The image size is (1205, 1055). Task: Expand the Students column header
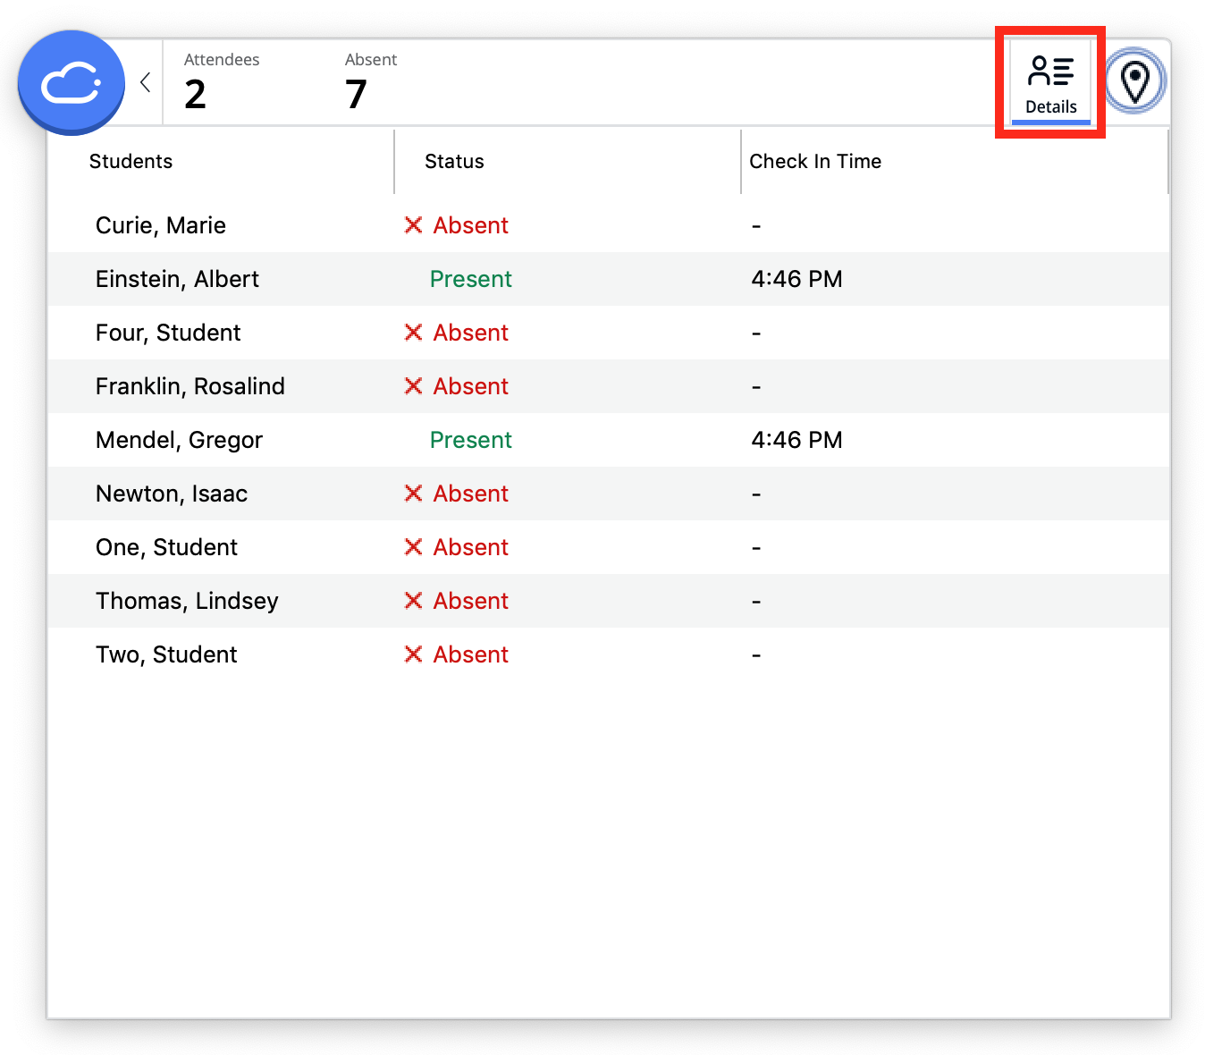click(x=131, y=161)
